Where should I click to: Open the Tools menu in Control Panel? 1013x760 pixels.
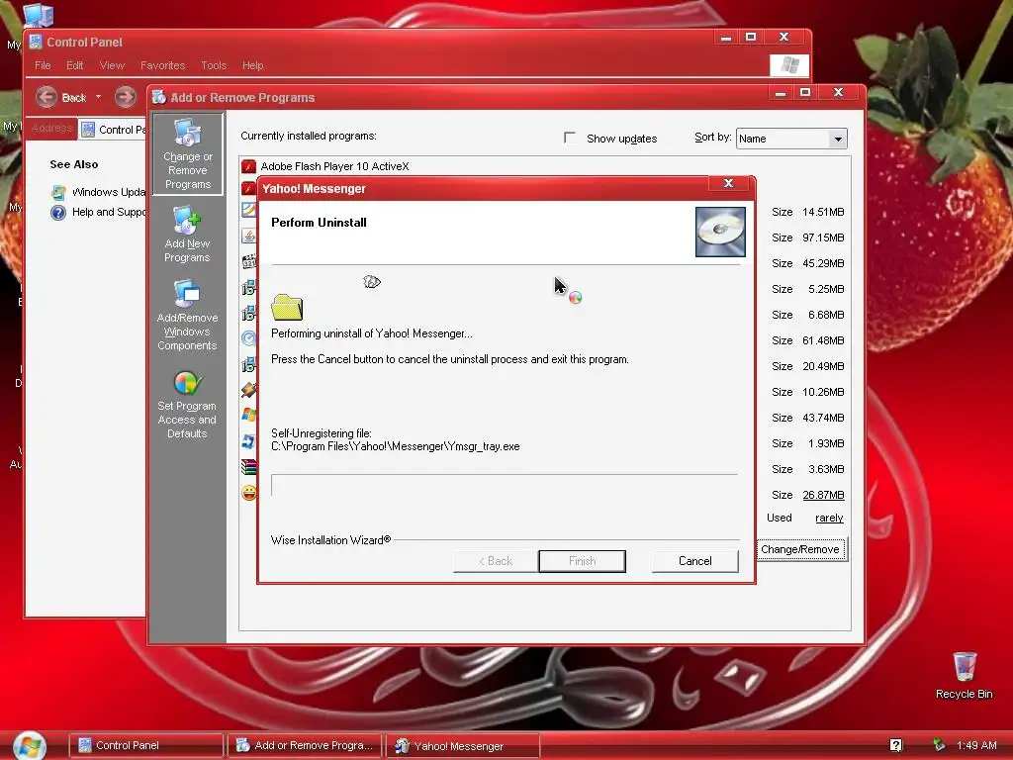click(x=214, y=65)
